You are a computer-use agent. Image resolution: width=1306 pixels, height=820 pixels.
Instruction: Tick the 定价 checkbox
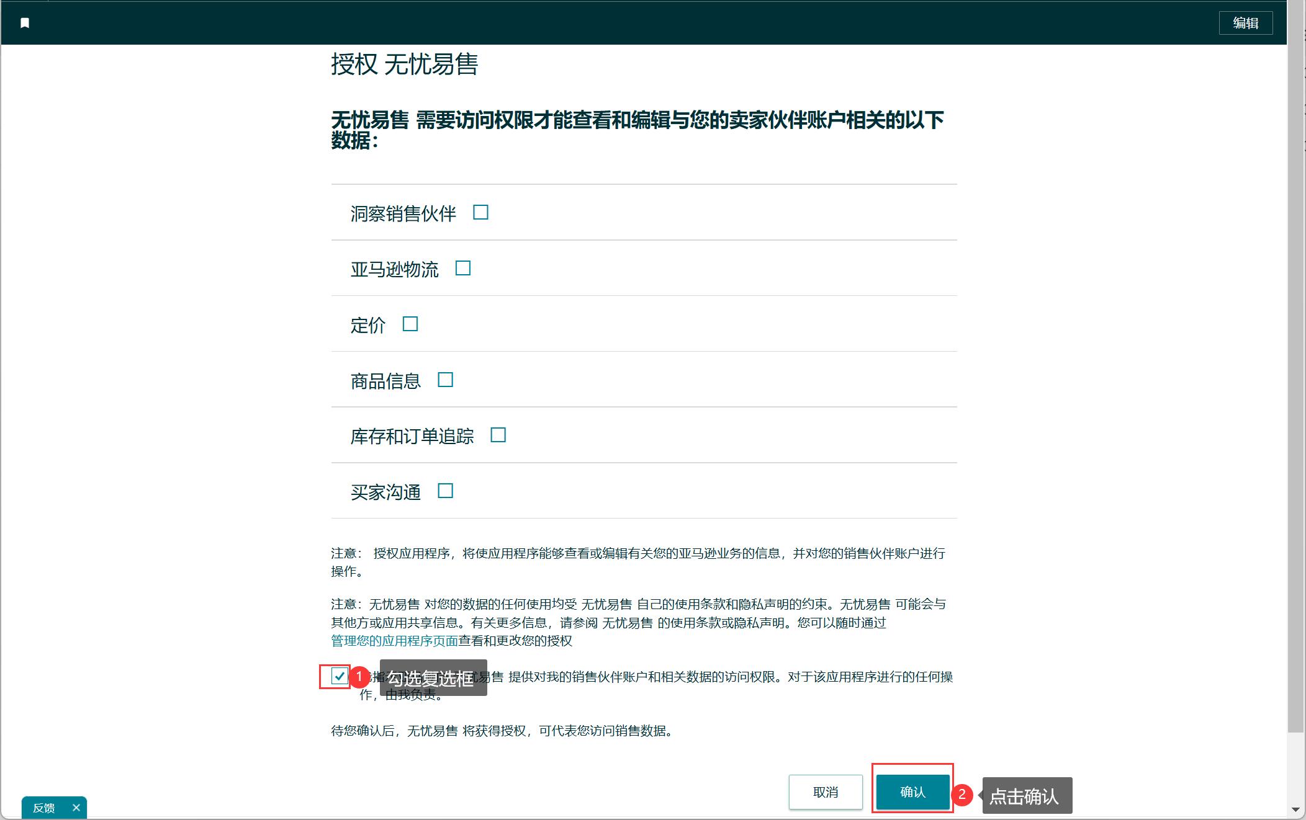(410, 324)
